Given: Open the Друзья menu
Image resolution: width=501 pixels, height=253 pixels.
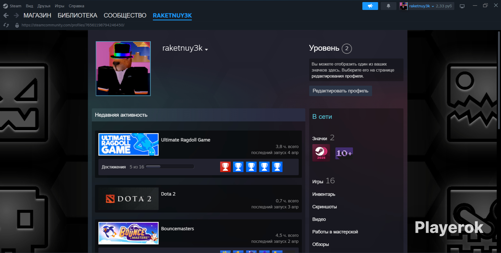Looking at the screenshot, I should coord(44,6).
